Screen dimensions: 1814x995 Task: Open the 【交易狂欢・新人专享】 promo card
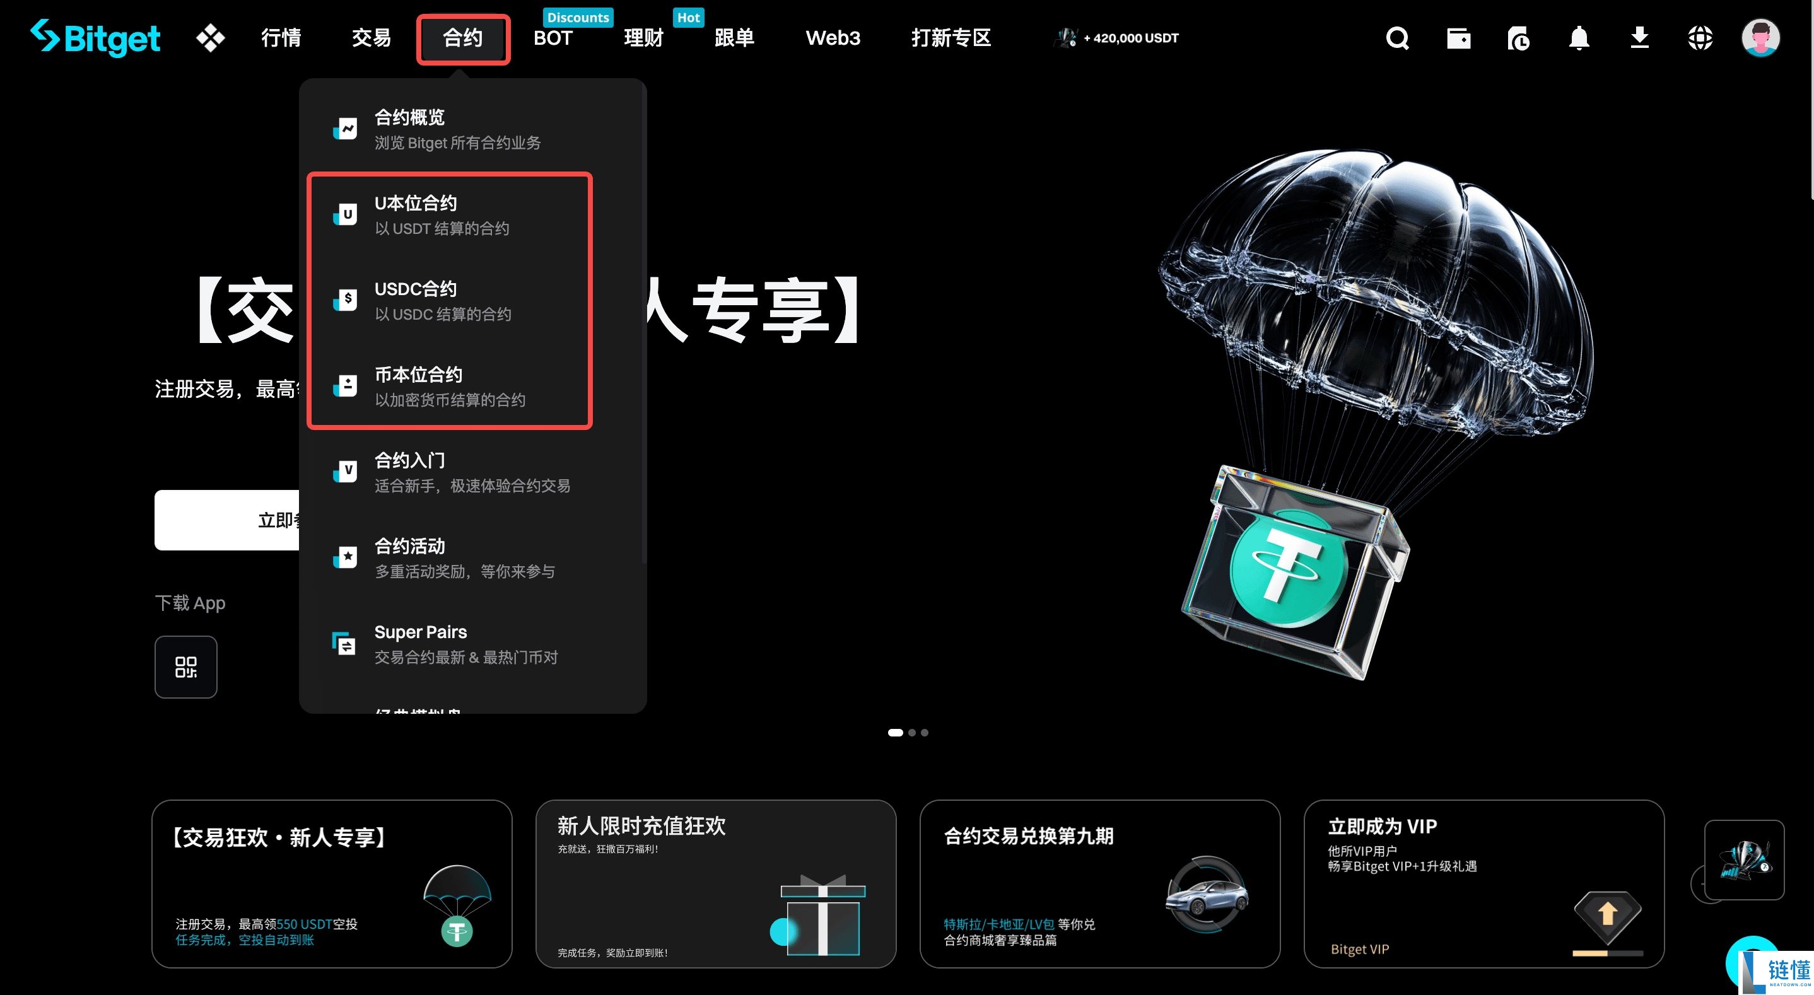click(x=332, y=884)
